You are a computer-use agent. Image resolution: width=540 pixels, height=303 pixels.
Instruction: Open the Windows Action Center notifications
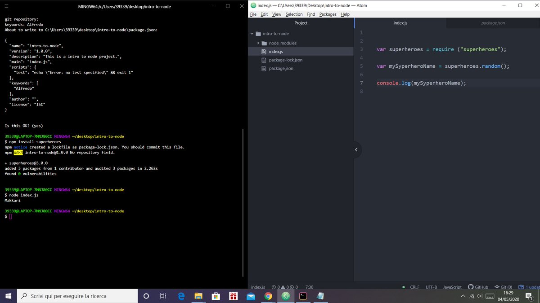(529, 296)
